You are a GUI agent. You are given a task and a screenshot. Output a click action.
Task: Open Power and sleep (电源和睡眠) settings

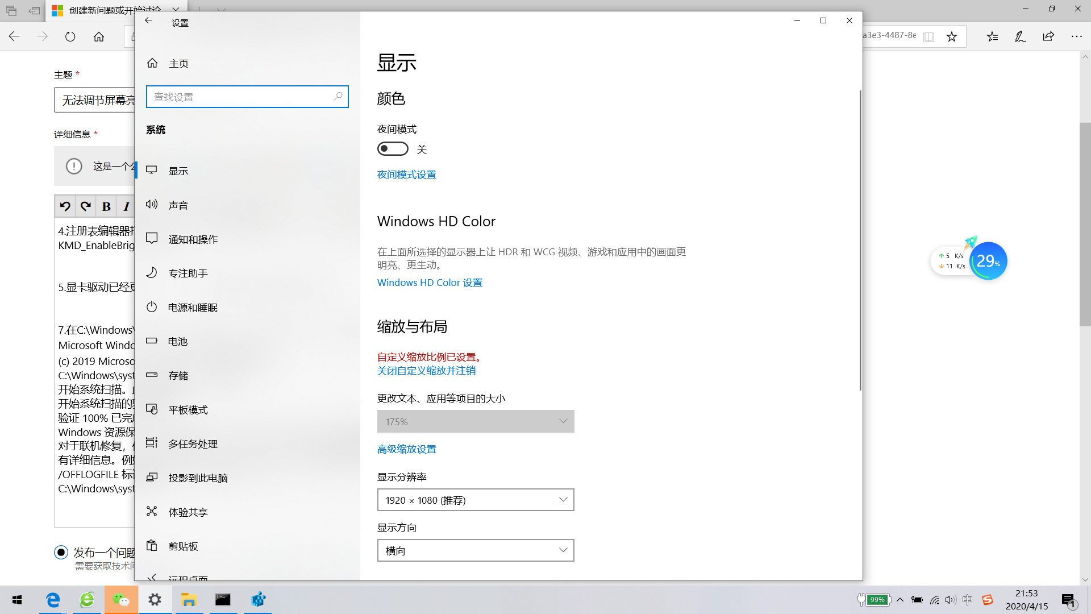point(193,308)
